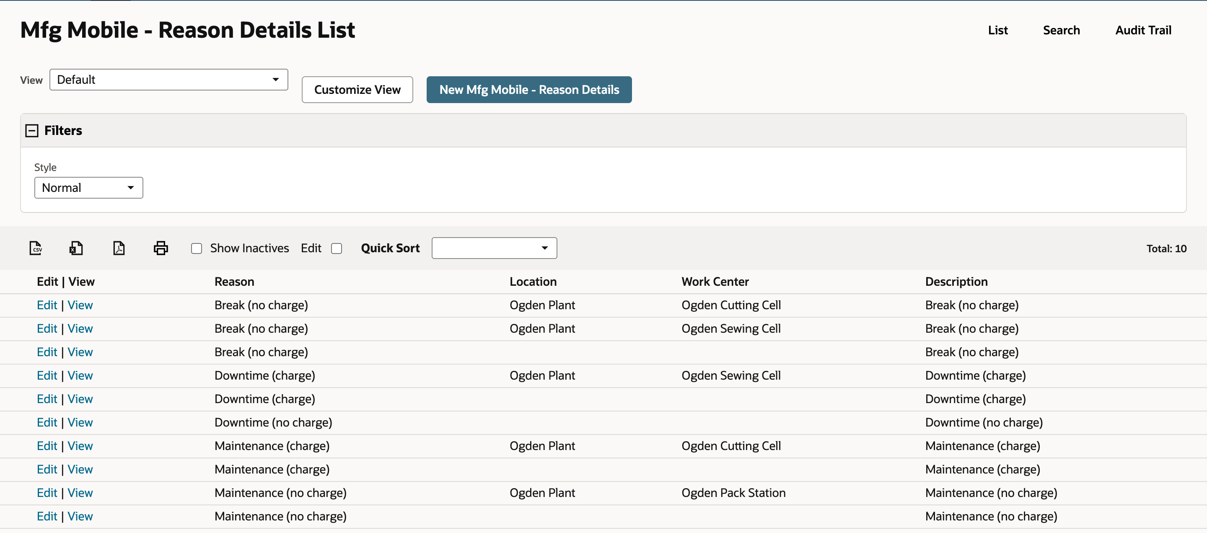
Task: Go to the List menu item
Action: click(x=997, y=30)
